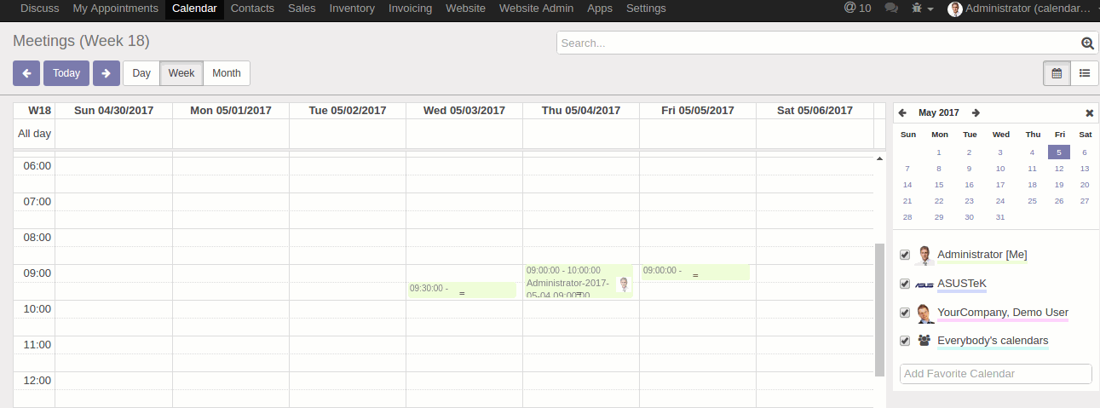This screenshot has height=408, width=1100.
Task: Click the Wed 05/03/2017 column header
Action: [x=464, y=111]
